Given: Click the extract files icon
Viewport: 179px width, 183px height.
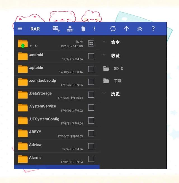Looking at the screenshot, I should pos(70,29).
